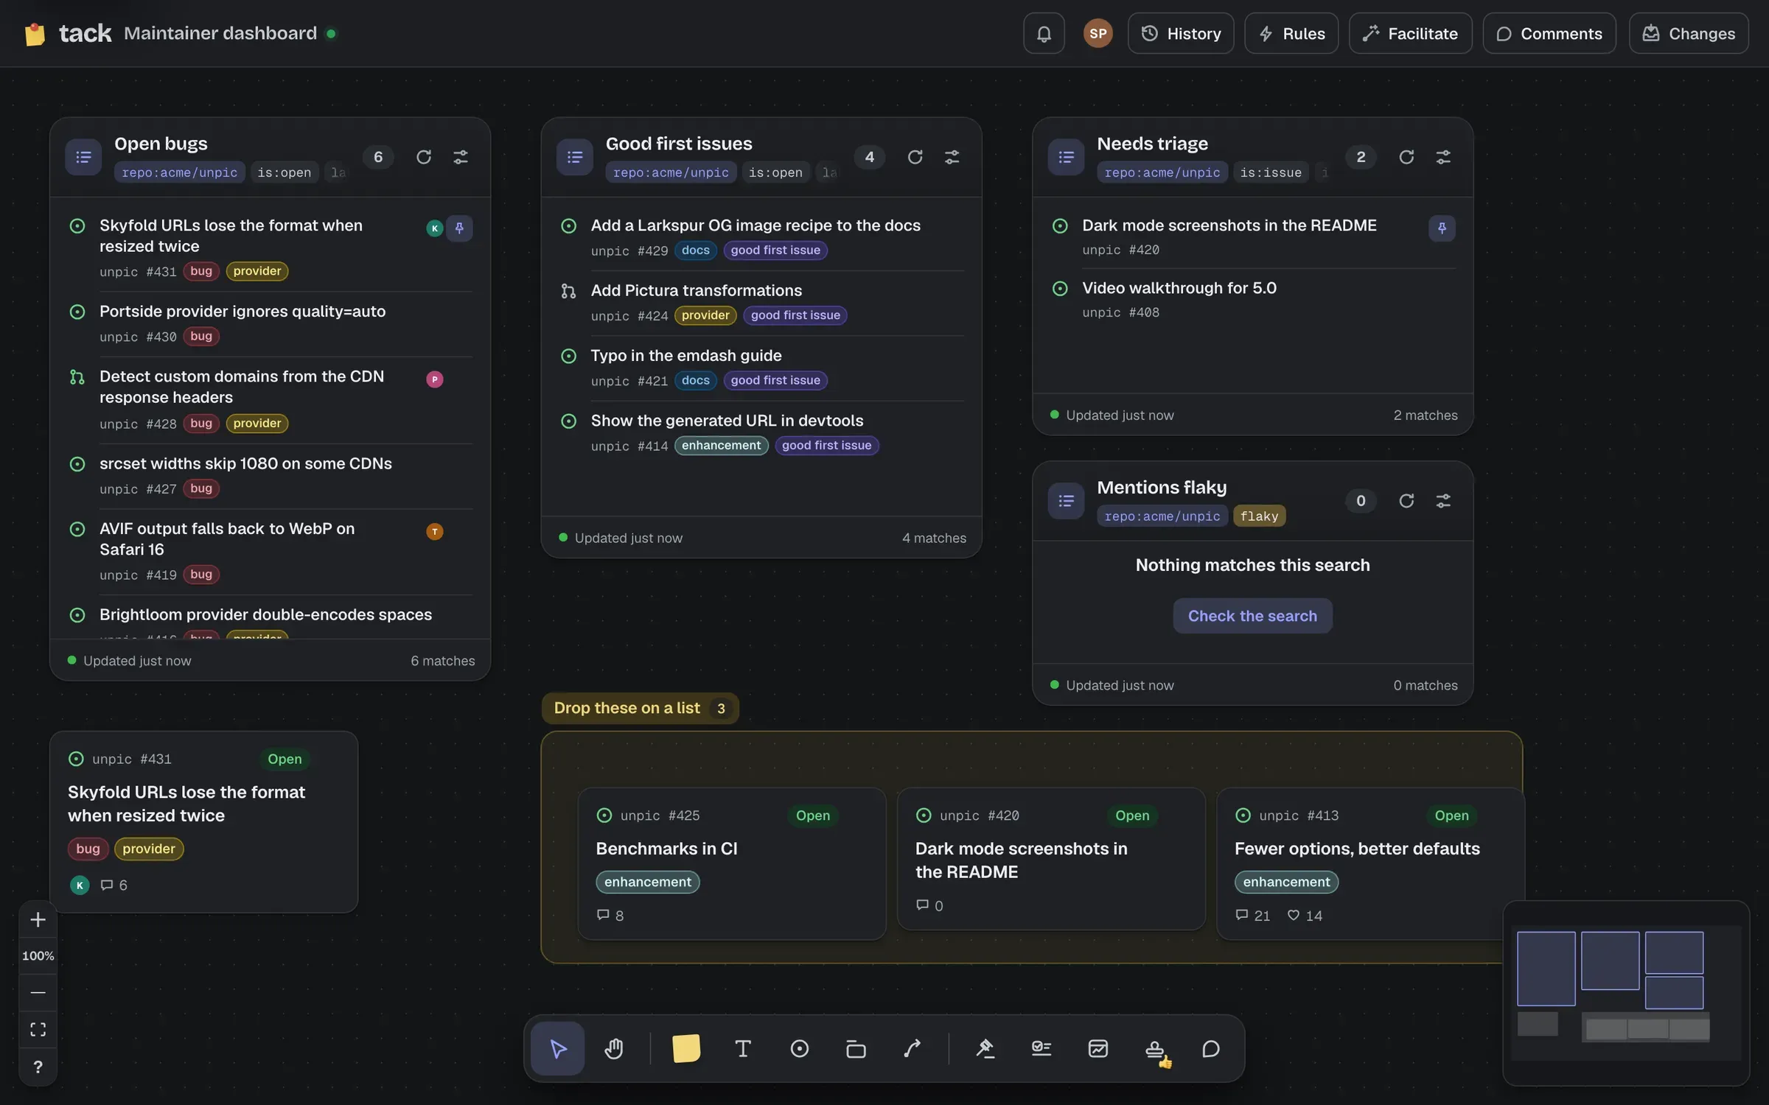
Task: Open filter settings for Open bugs
Action: [461, 157]
